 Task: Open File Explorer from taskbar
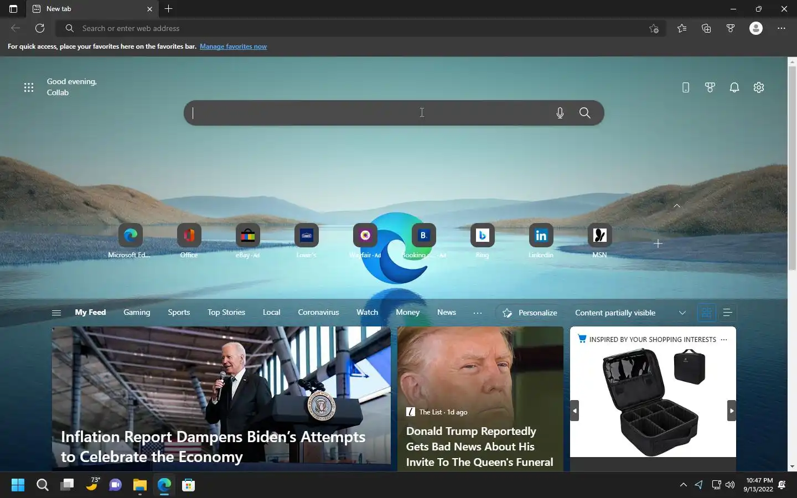tap(139, 485)
